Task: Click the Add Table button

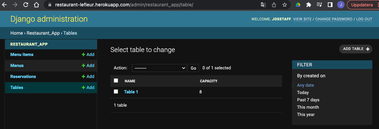Action: [356, 49]
